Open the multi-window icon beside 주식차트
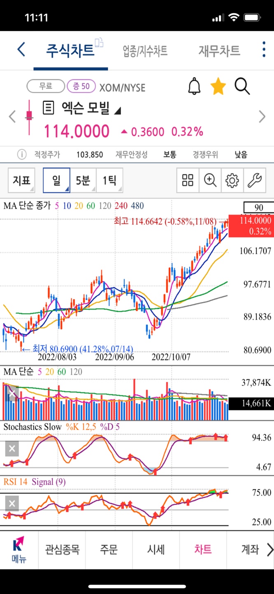This screenshot has height=594, width=274. [99, 42]
